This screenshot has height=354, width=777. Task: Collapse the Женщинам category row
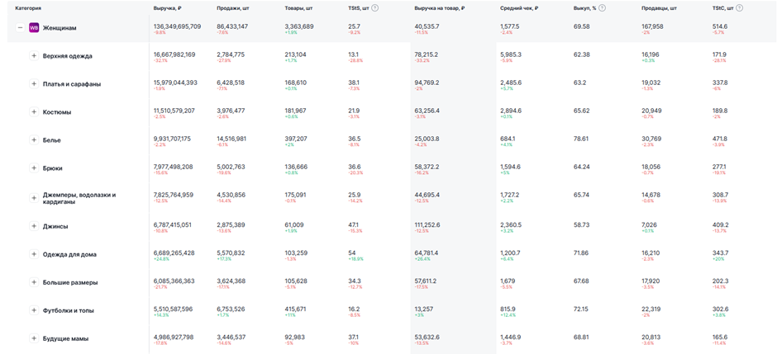21,28
